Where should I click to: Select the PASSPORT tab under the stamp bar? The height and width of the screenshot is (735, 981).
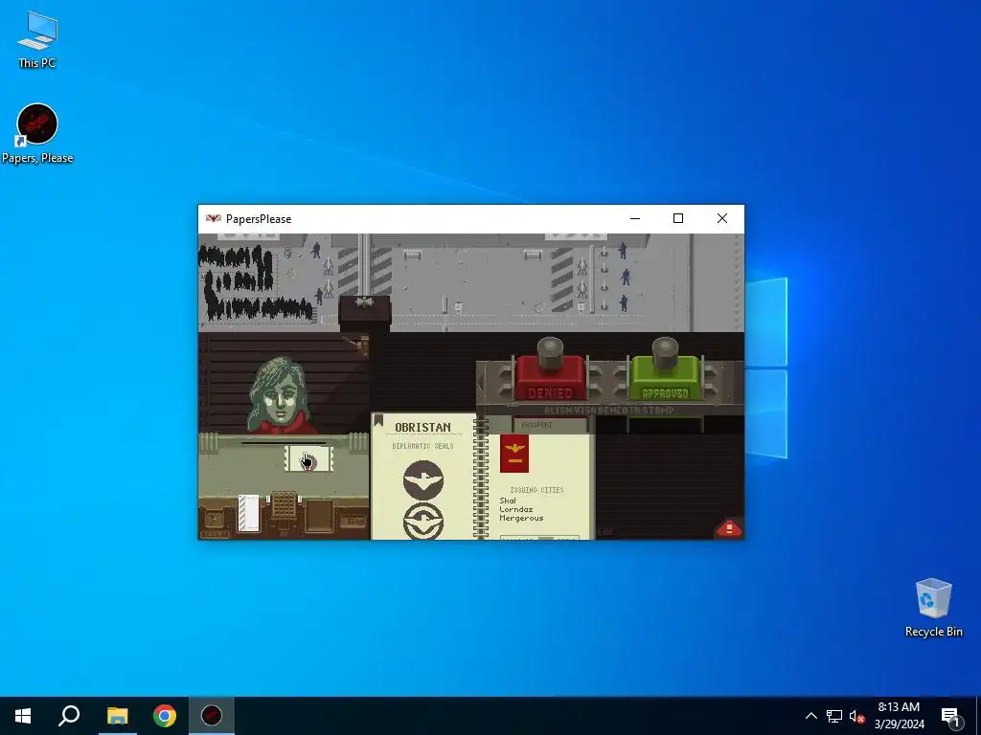click(x=536, y=425)
